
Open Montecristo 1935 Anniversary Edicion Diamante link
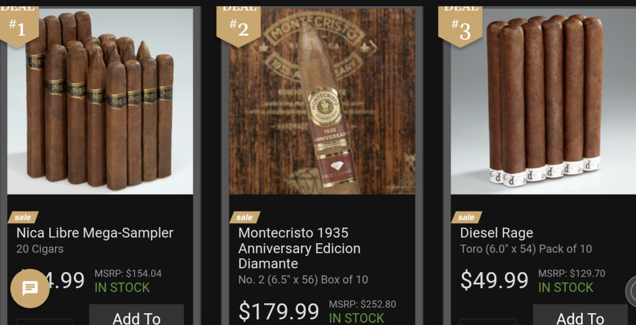pos(300,248)
